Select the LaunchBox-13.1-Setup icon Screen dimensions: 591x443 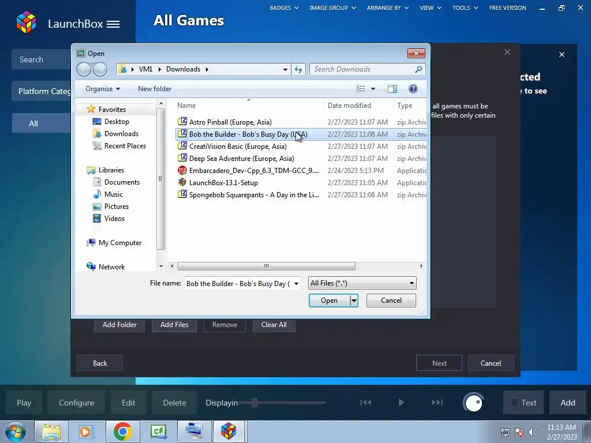(182, 182)
